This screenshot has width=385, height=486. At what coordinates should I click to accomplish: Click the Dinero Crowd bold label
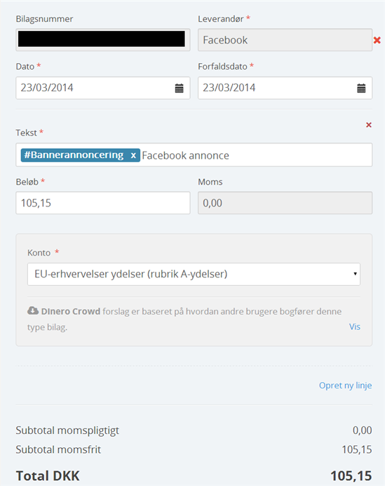coord(71,311)
